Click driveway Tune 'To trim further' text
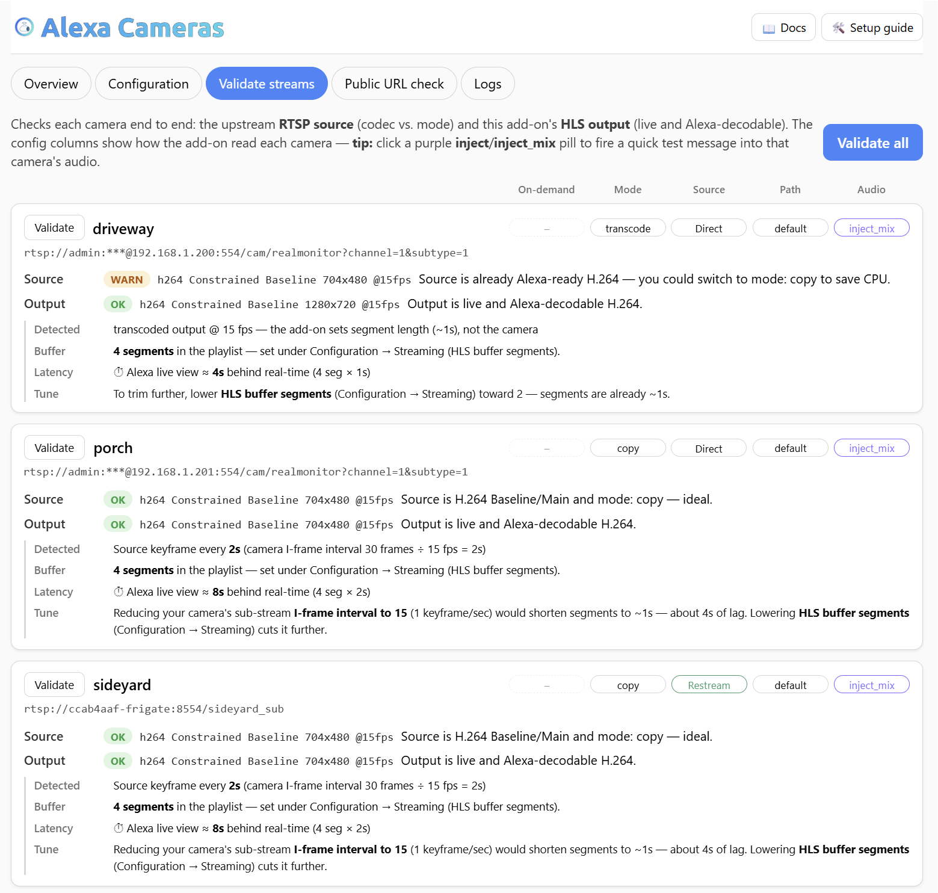This screenshot has height=893, width=938. [392, 394]
